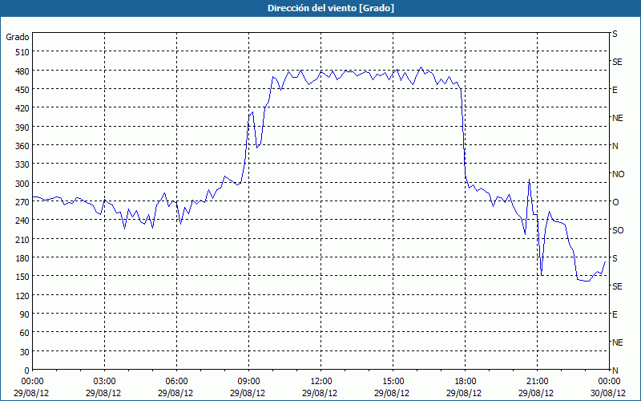Click the 150 degree axis value
641x401 pixels.
[23, 277]
